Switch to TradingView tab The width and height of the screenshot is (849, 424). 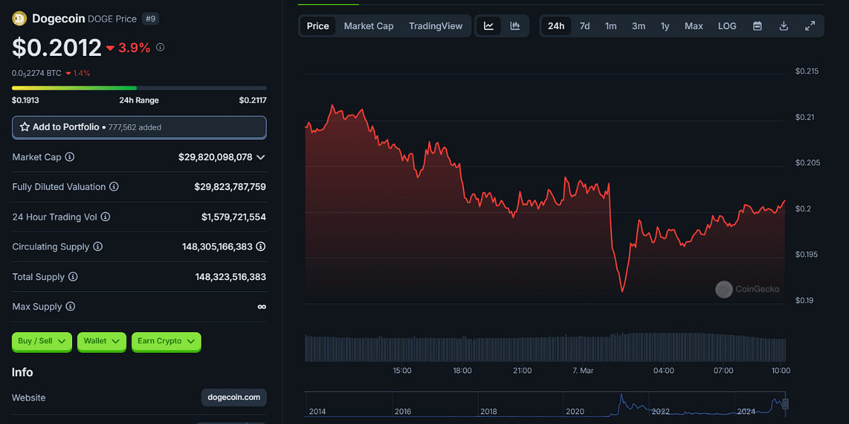(x=436, y=26)
